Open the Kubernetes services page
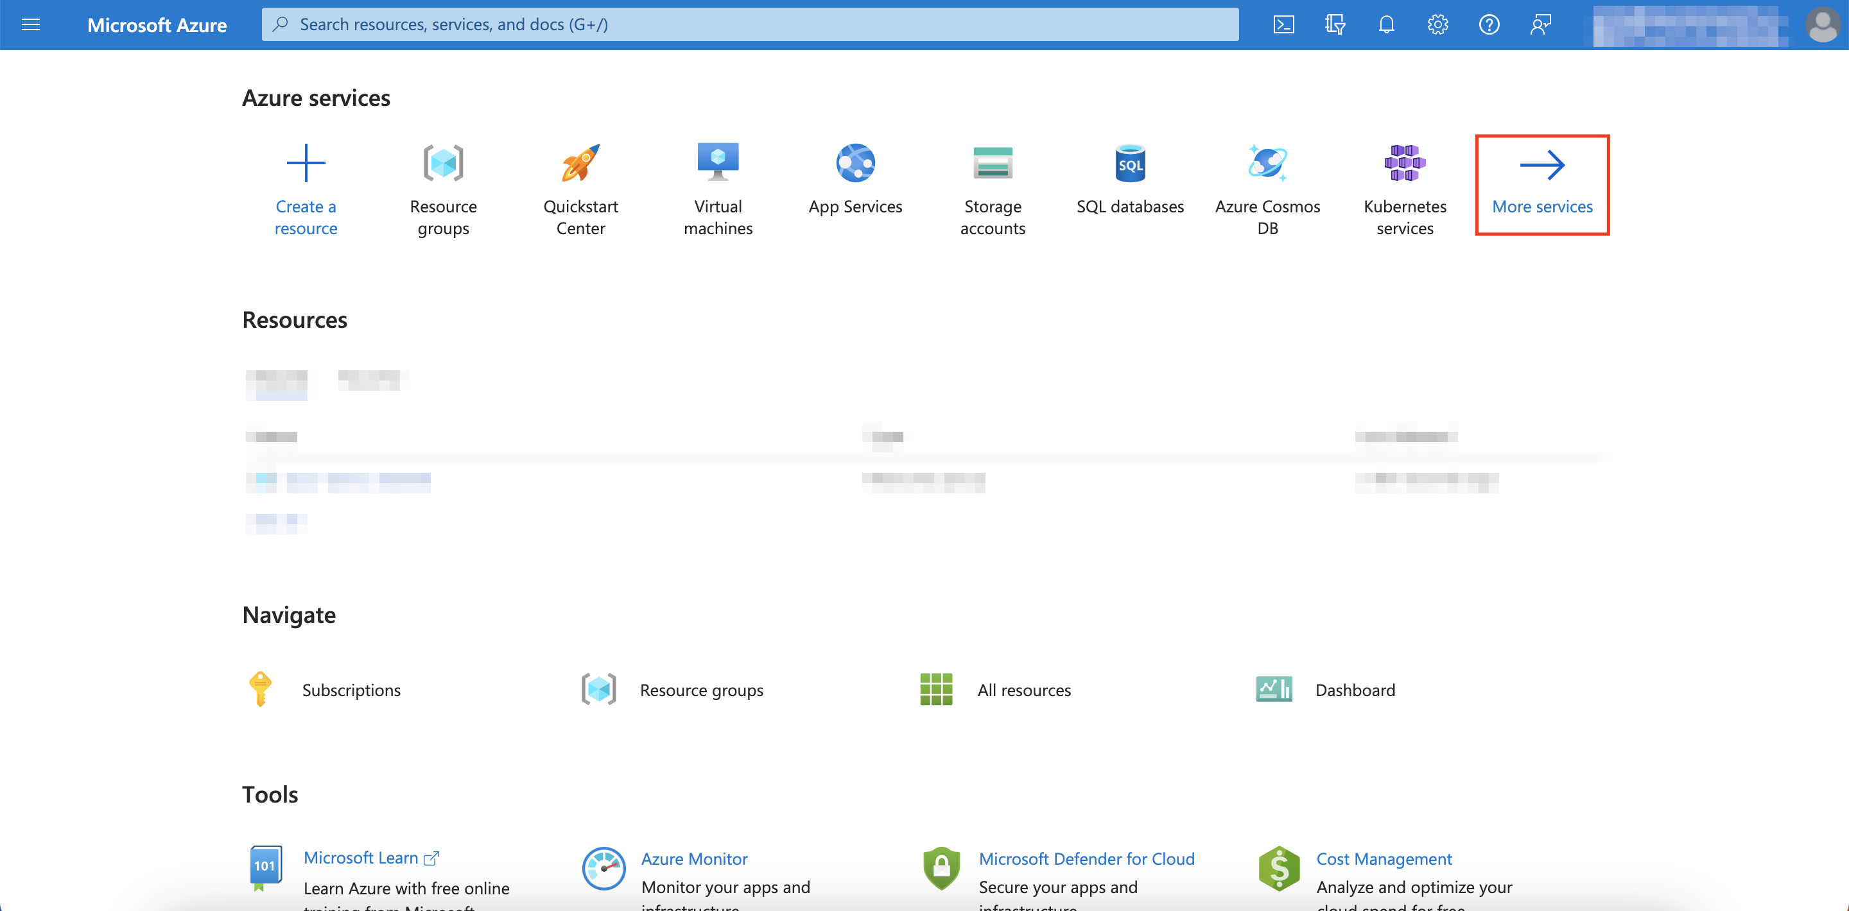Screen dimensions: 1849x911 (x=1405, y=187)
